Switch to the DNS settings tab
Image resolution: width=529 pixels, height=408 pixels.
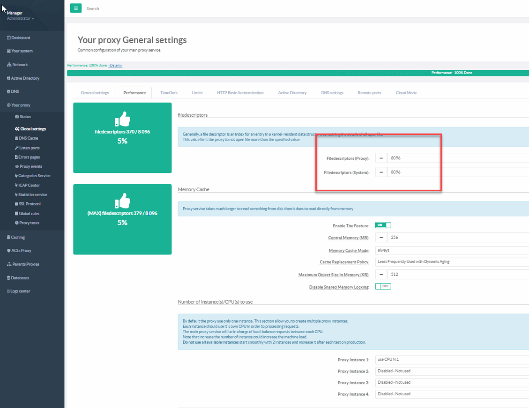[332, 93]
